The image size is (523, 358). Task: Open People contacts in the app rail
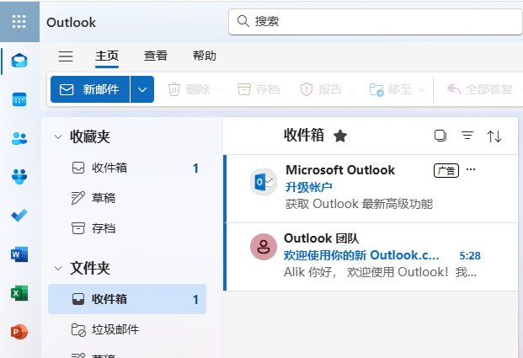[19, 138]
